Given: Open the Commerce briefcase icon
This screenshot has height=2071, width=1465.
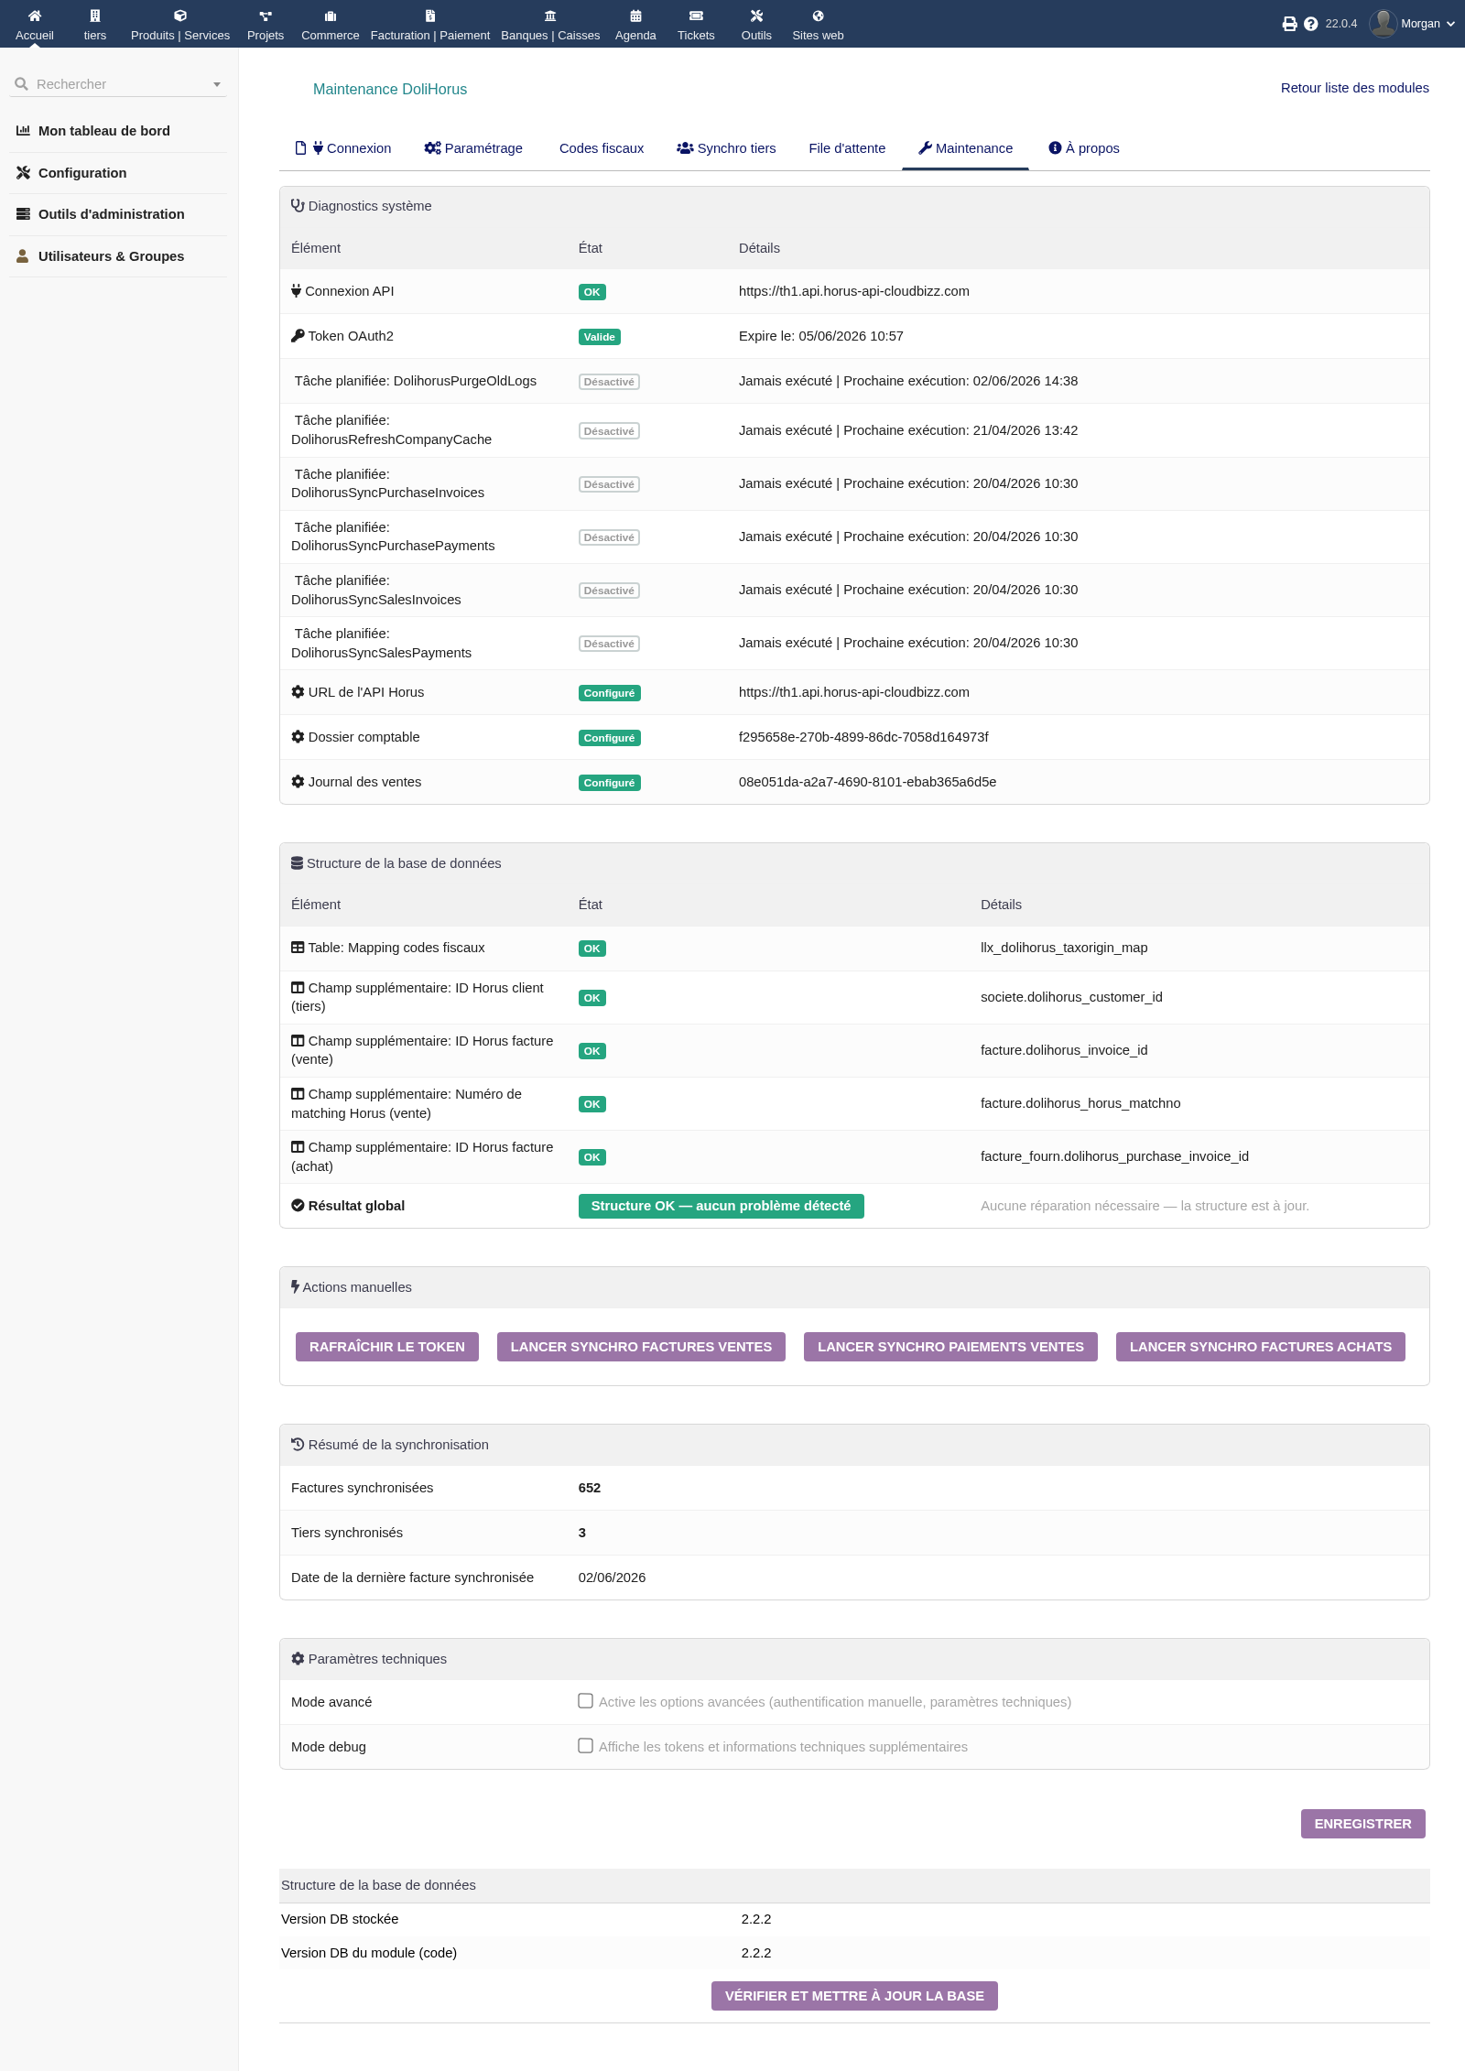Looking at the screenshot, I should (331, 16).
